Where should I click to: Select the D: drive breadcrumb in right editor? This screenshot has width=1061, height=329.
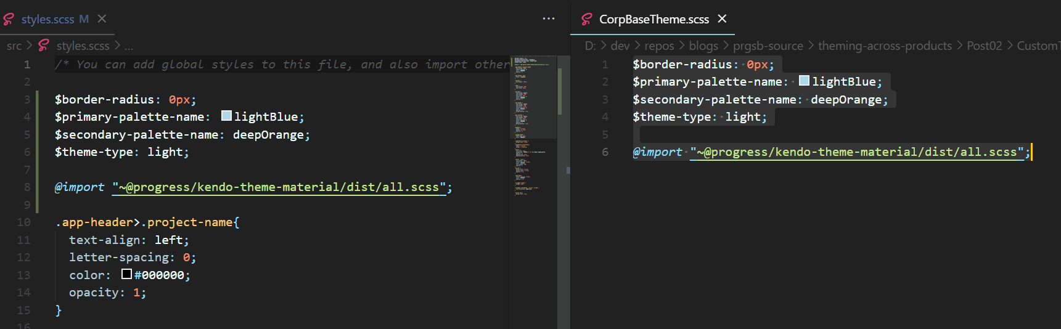point(590,46)
